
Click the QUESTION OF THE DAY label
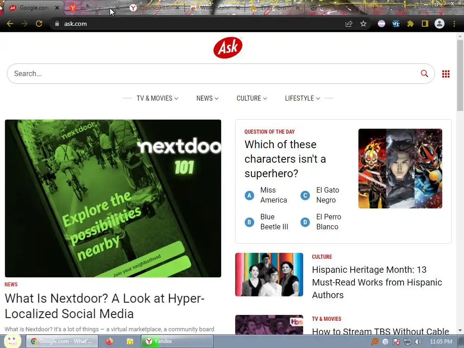[270, 132]
